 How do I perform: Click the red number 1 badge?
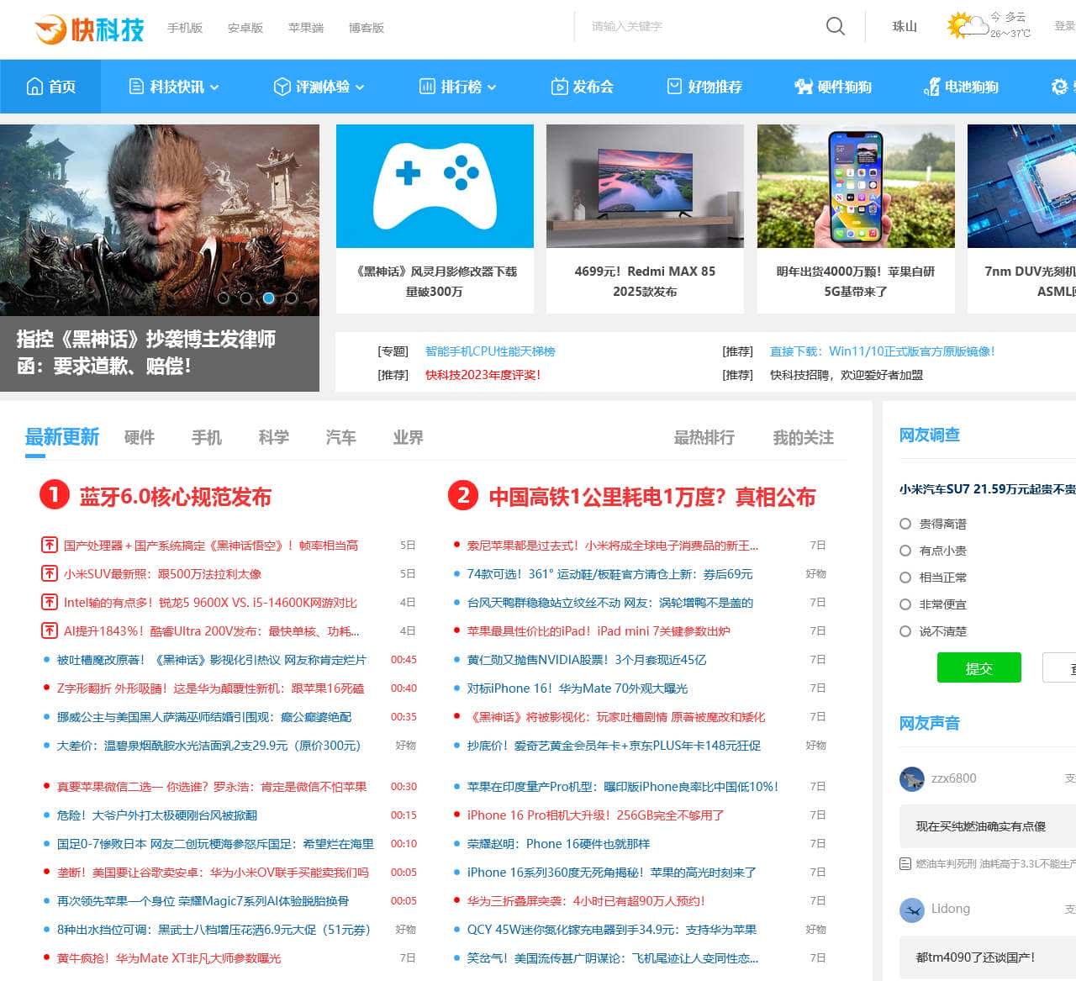click(x=55, y=495)
